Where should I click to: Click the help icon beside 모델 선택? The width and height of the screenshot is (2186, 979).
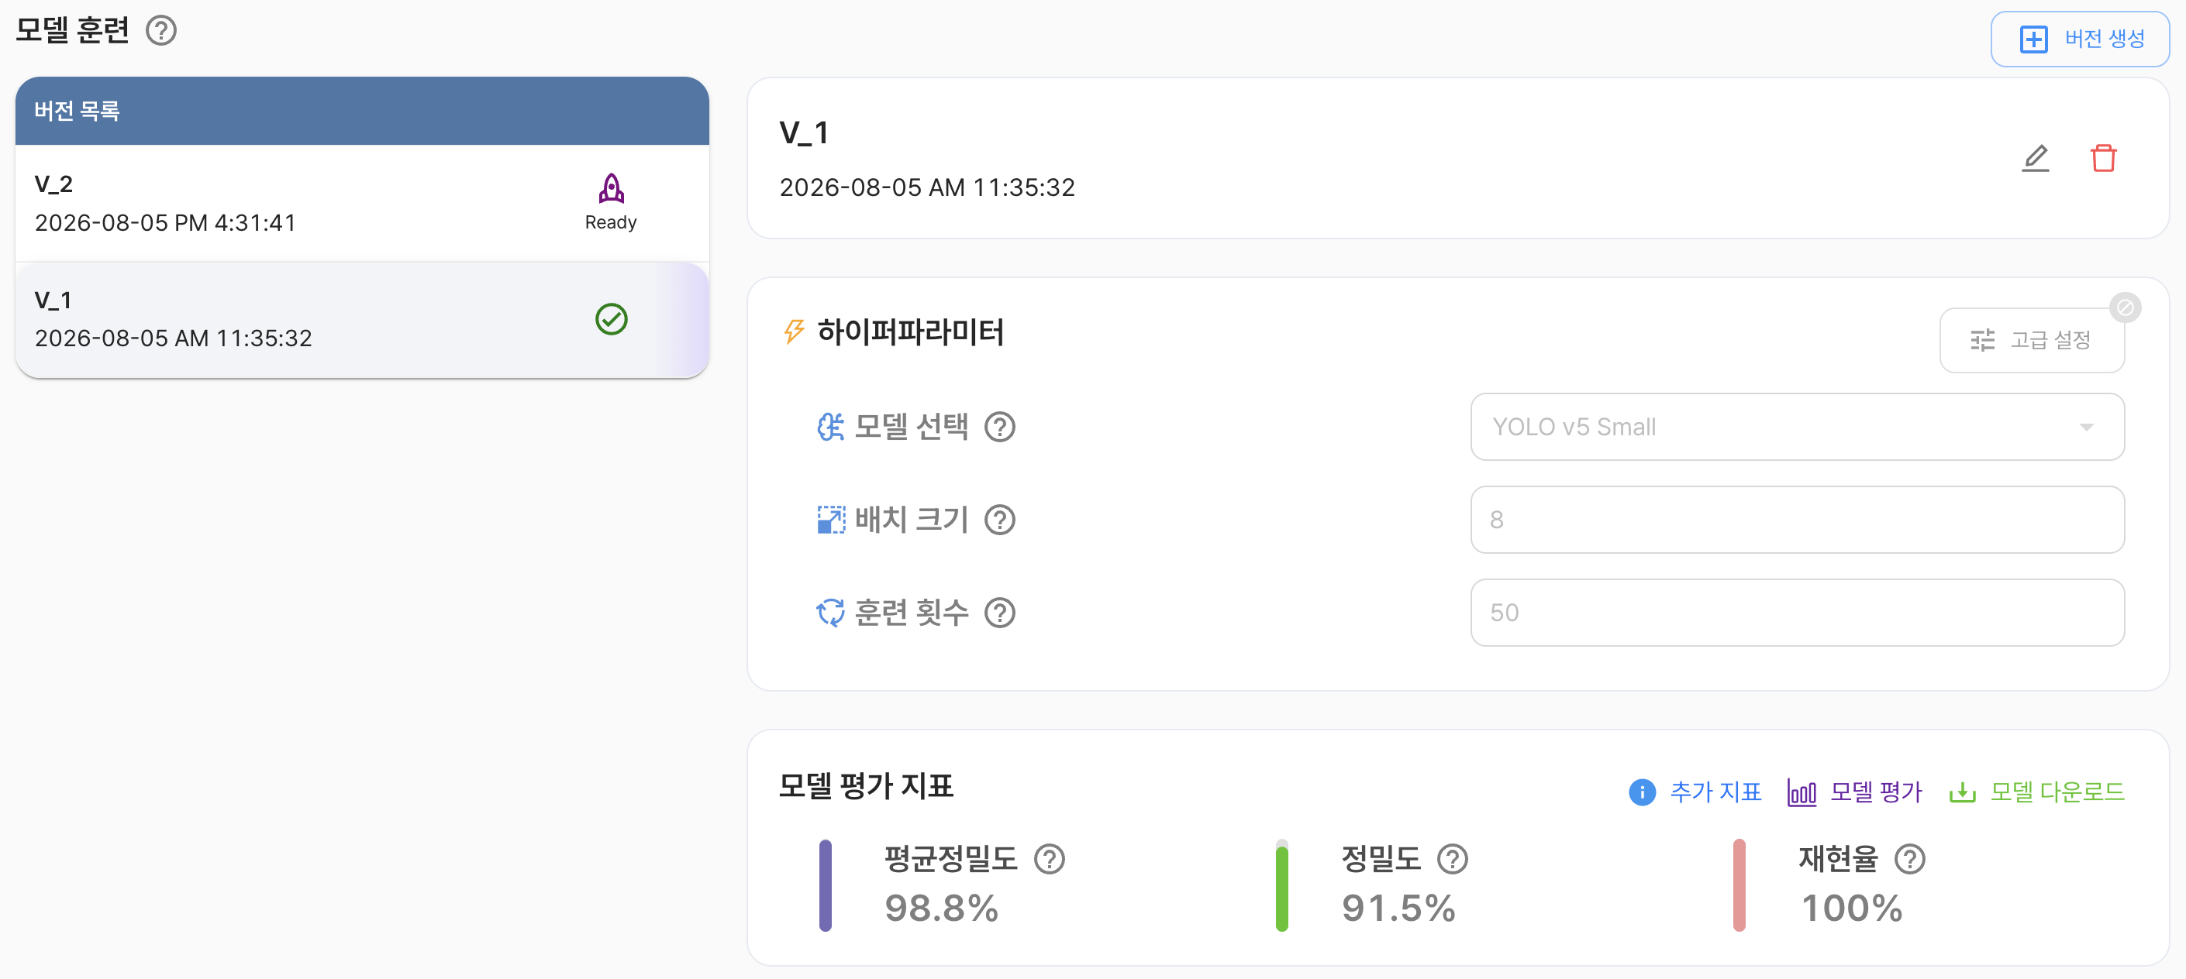(1000, 426)
